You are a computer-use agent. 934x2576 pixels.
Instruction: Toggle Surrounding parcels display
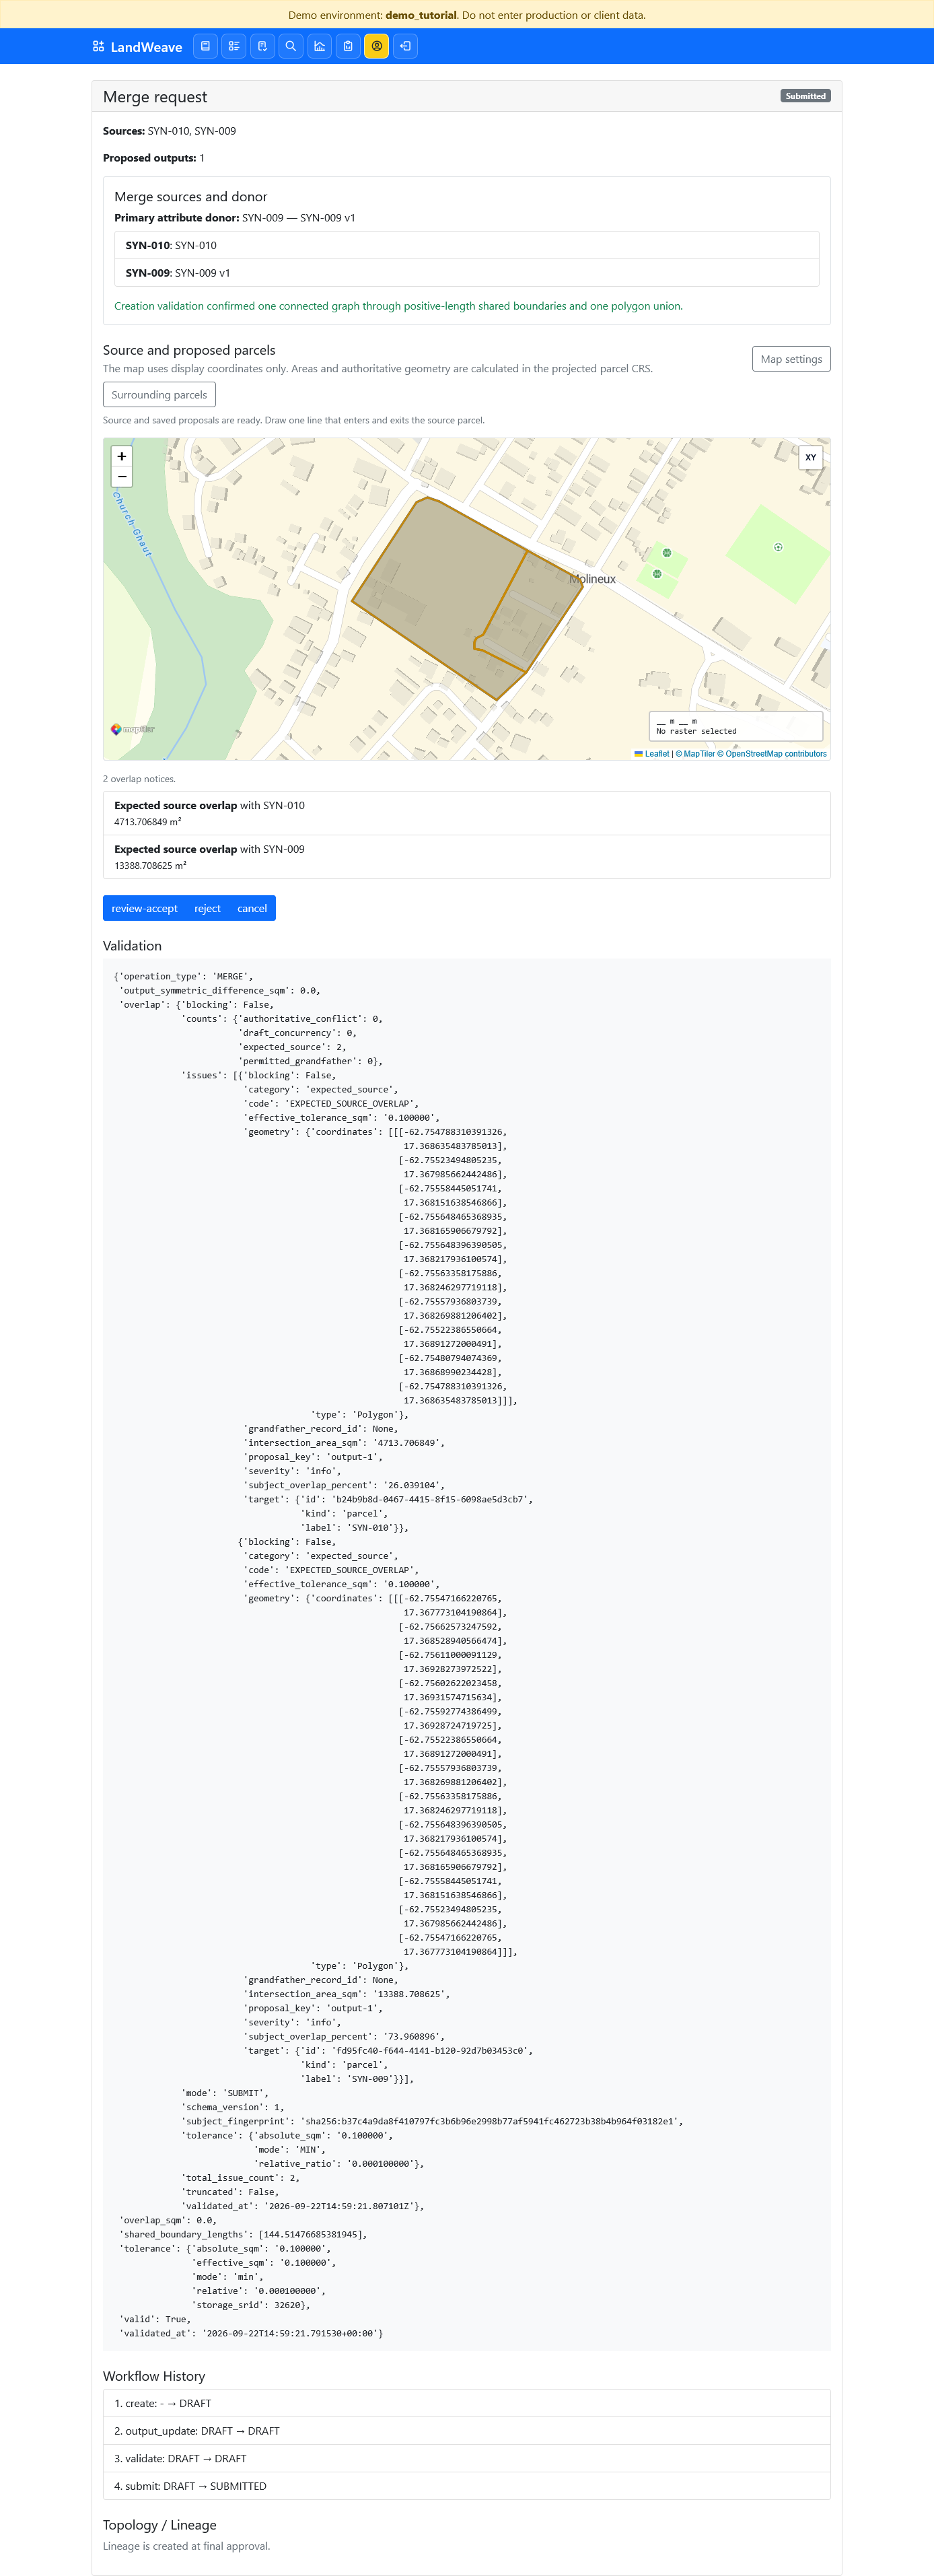coord(159,395)
